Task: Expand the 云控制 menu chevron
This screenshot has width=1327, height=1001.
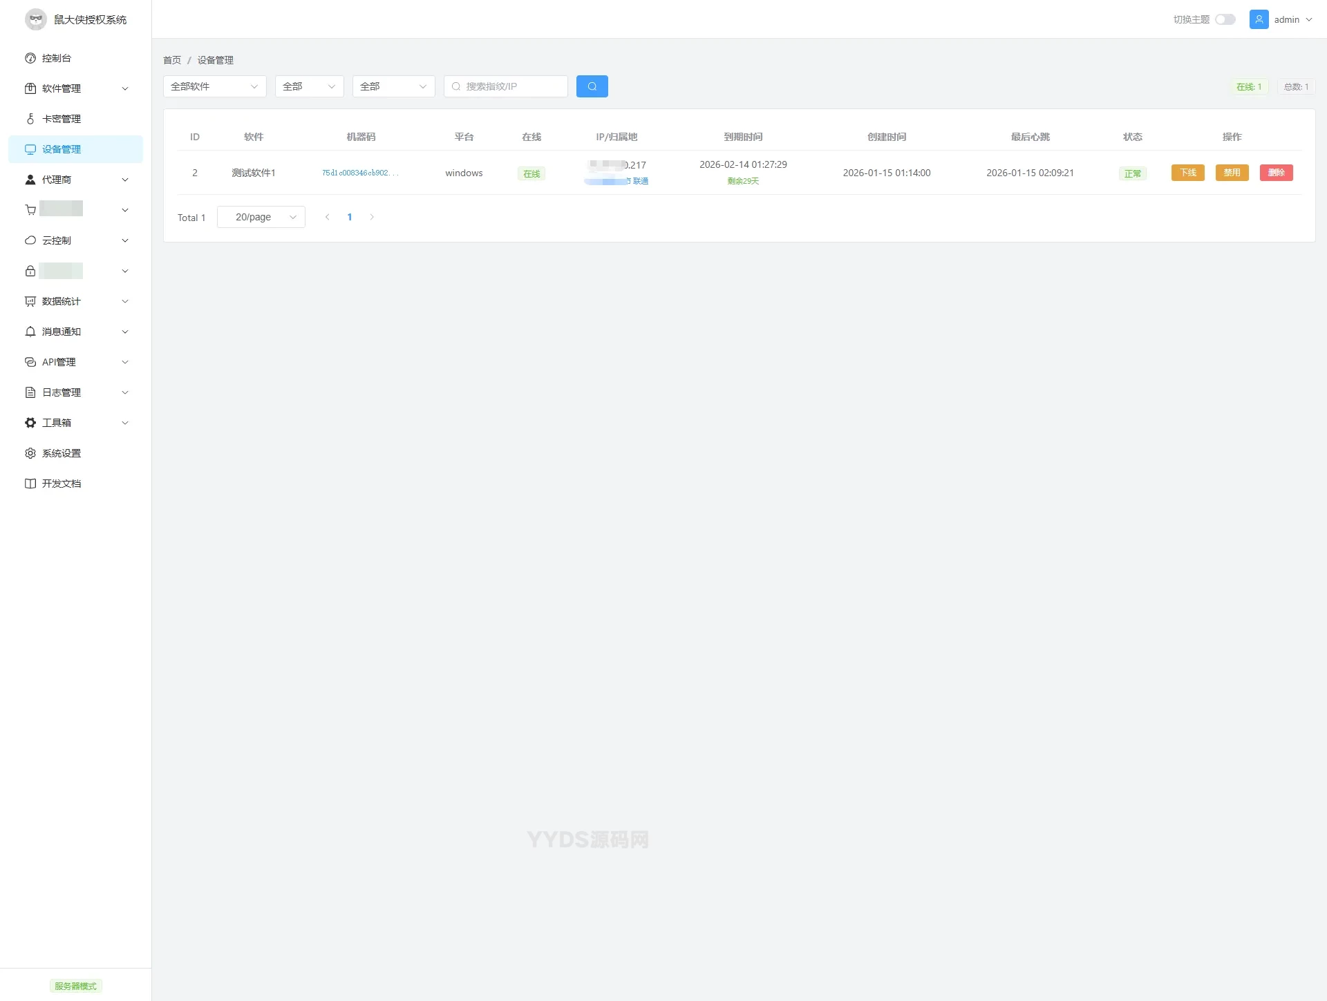Action: pos(125,240)
